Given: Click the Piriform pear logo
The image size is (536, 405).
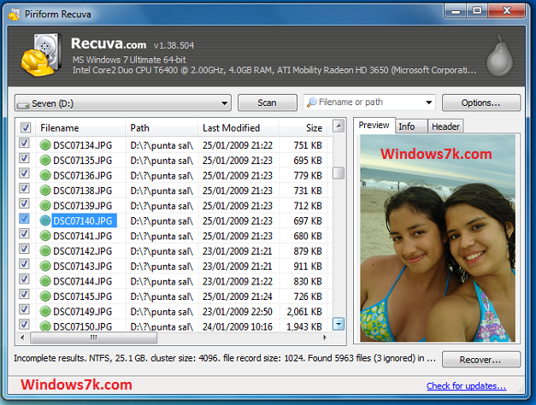Looking at the screenshot, I should [x=500, y=56].
